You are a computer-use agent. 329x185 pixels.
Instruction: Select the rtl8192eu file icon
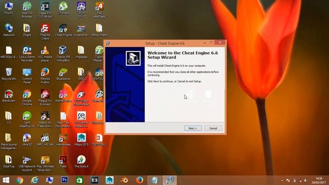9,52
